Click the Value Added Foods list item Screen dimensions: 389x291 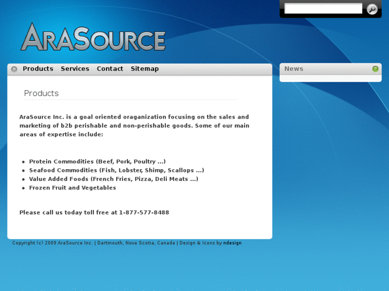(113, 179)
